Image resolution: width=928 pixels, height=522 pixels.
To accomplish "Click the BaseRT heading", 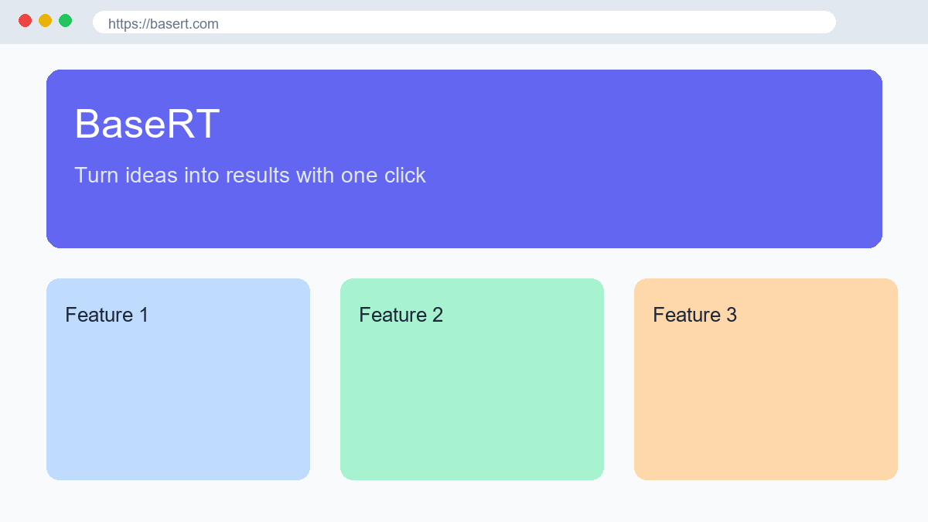I will [147, 124].
